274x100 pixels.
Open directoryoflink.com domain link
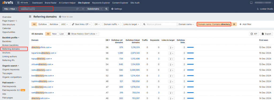tap(41, 47)
